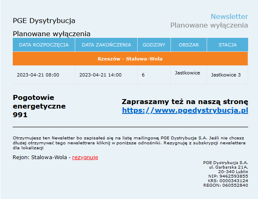Click Zapraszamy też na naszą stronę heading
Viewport: 258px width, 199px height.
(185, 102)
